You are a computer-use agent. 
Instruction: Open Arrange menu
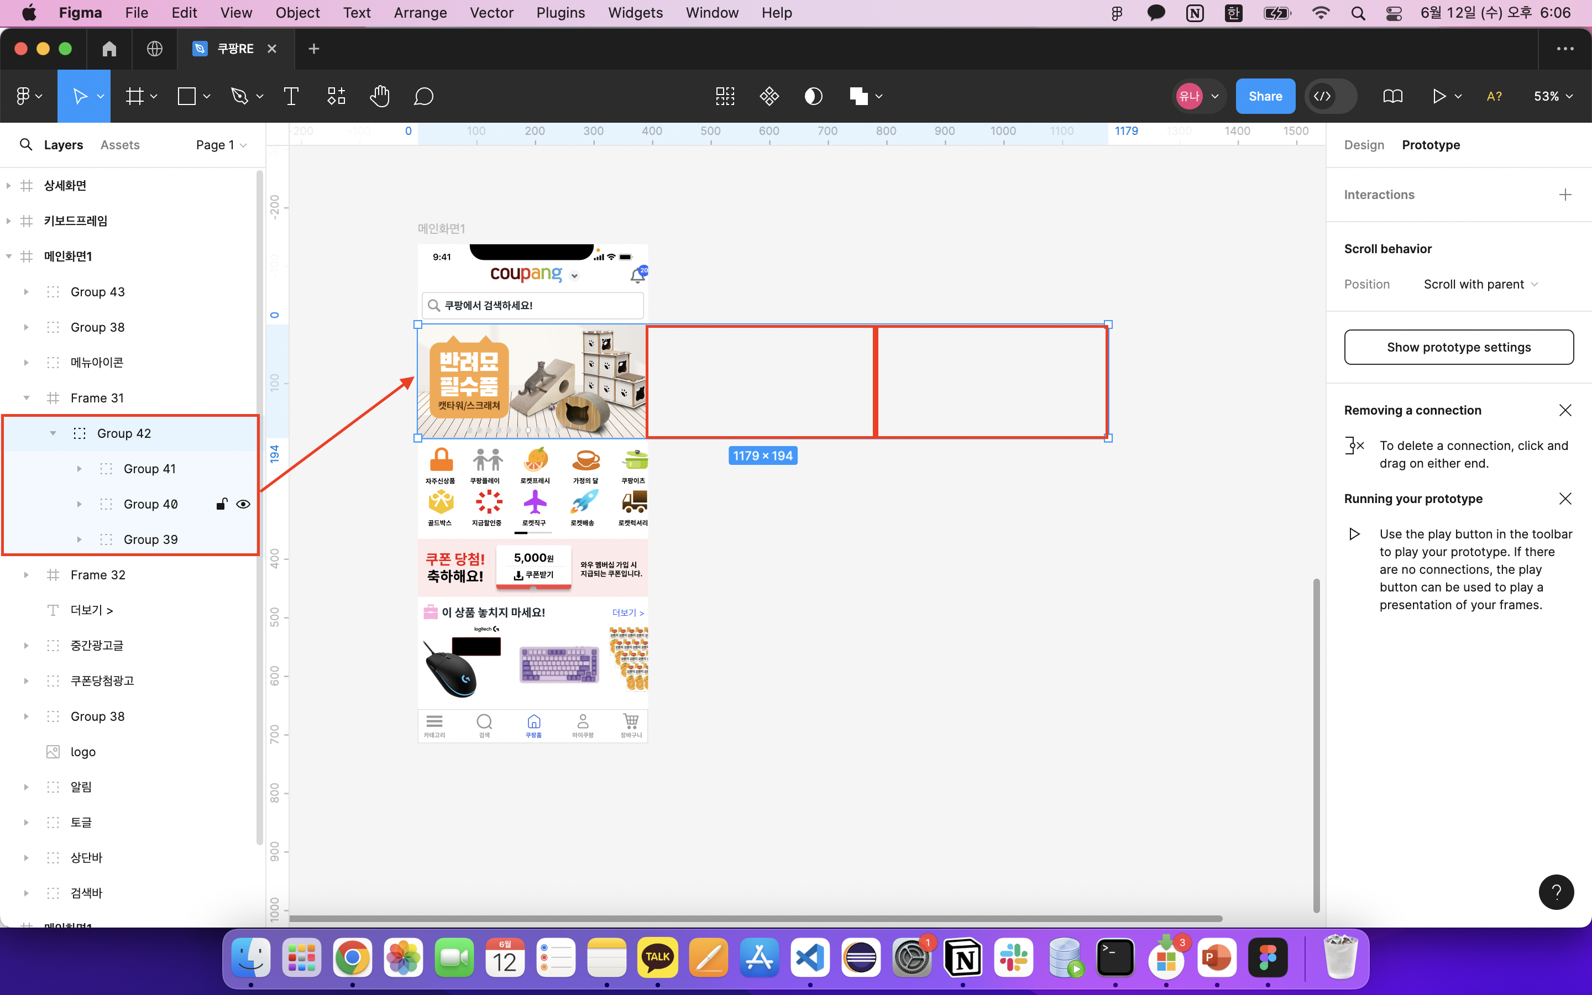[x=420, y=13]
